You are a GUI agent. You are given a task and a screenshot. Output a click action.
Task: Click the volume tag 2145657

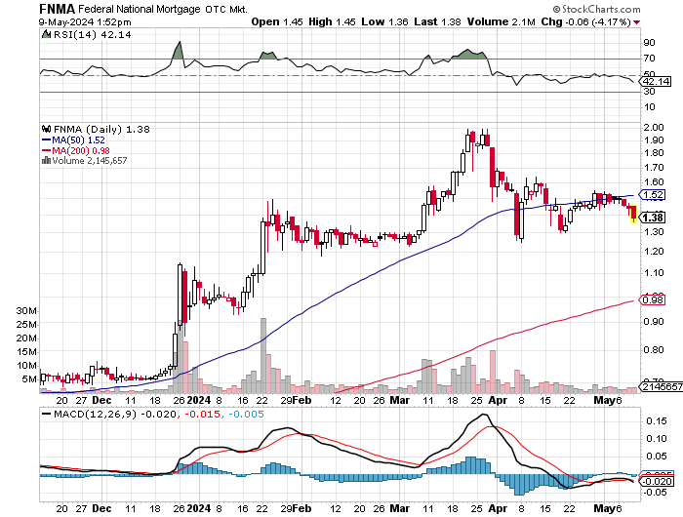point(661,386)
